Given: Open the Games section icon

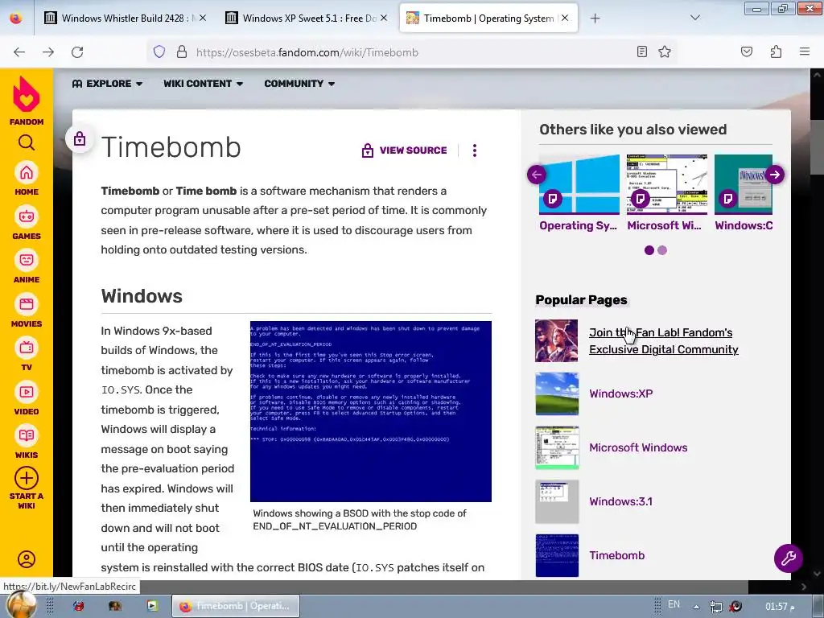Looking at the screenshot, I should tap(27, 216).
